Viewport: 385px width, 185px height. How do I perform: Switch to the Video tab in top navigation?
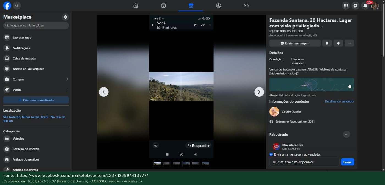163,5
